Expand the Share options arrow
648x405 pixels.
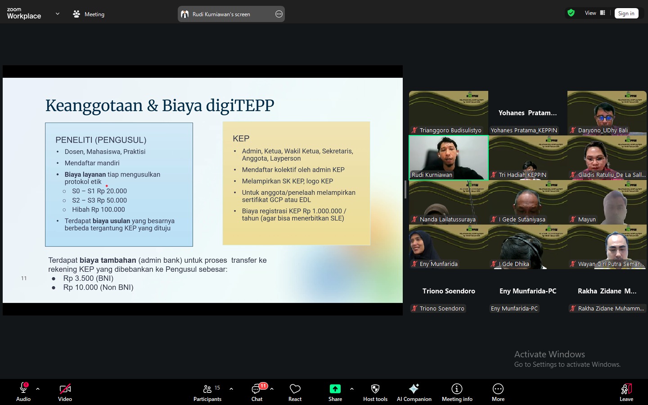[x=352, y=389]
